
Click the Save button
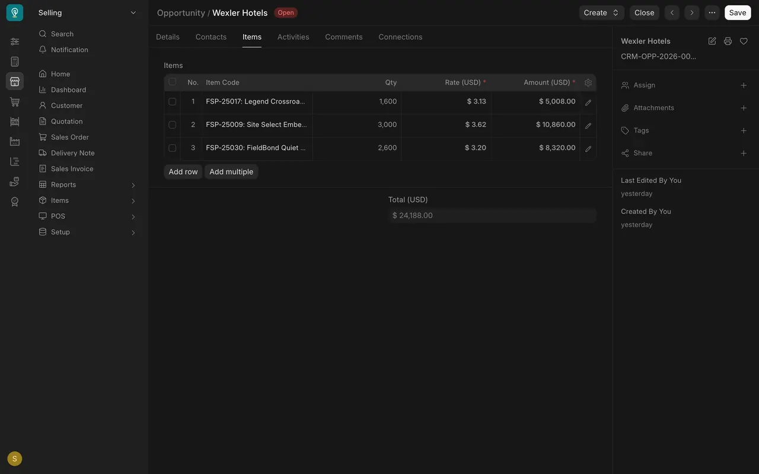click(x=738, y=12)
